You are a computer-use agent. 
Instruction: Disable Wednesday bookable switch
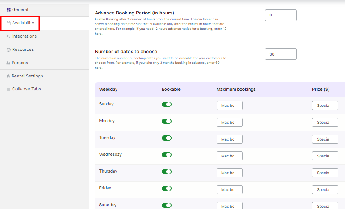click(166, 155)
